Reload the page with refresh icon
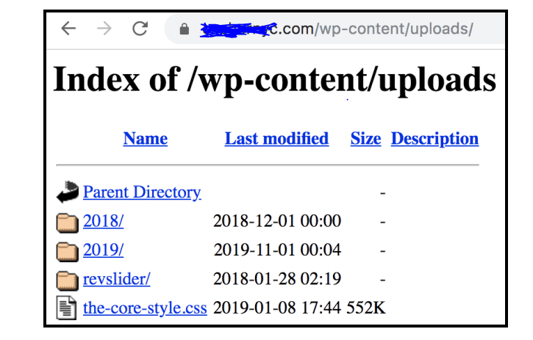Screen dimensions: 533x340 click(140, 28)
